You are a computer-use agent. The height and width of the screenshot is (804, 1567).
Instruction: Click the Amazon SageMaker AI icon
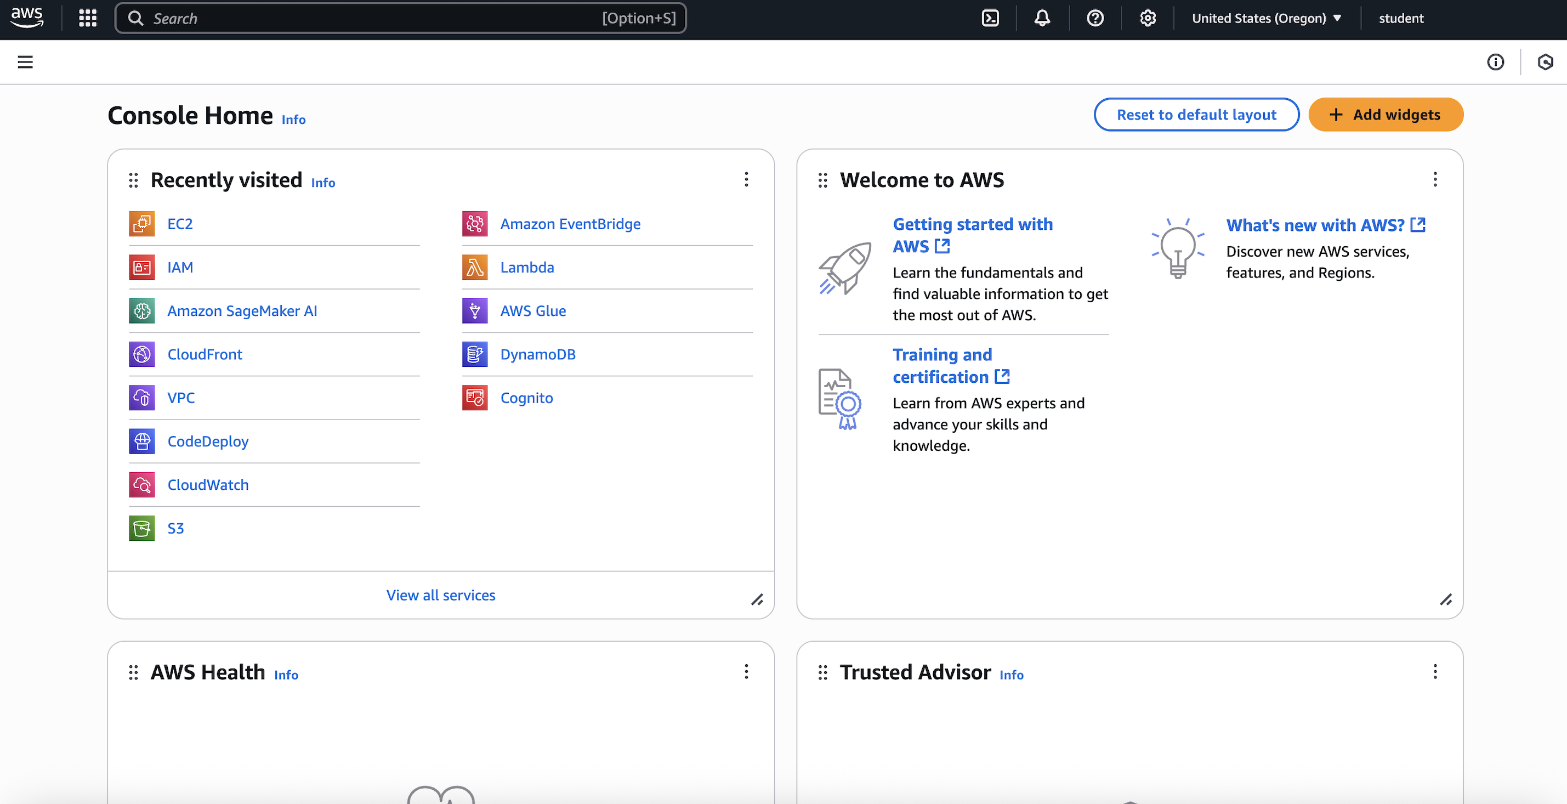coord(142,311)
